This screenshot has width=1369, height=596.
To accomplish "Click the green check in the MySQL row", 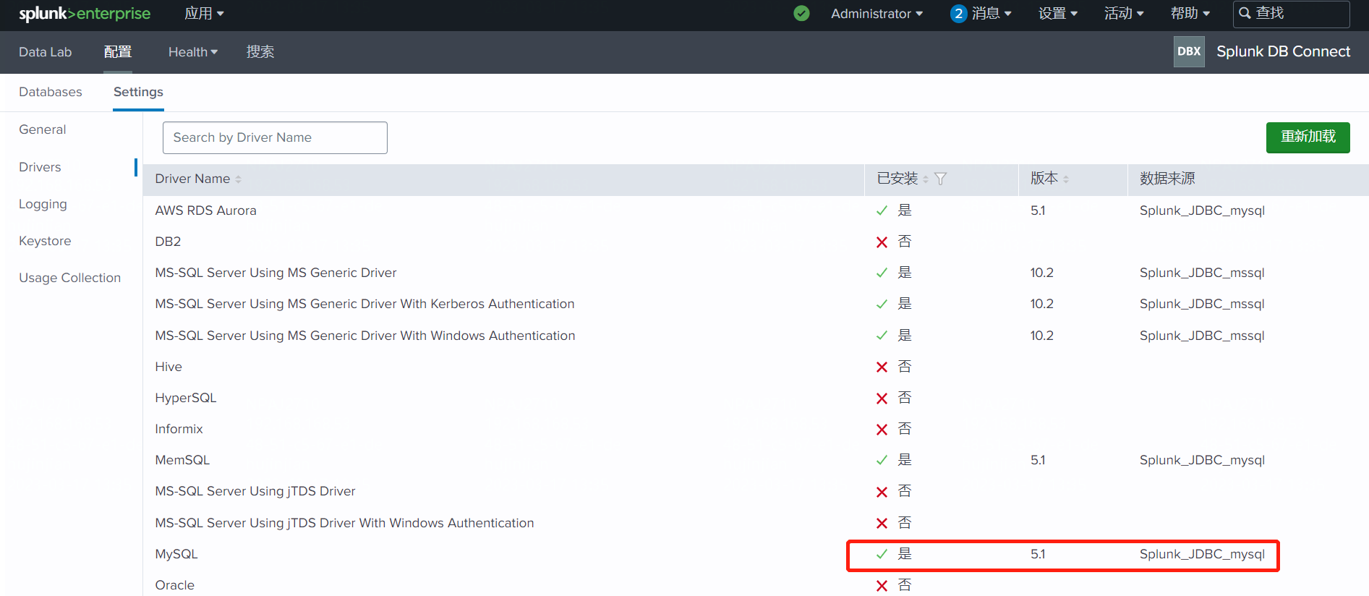I will pyautogui.click(x=882, y=554).
